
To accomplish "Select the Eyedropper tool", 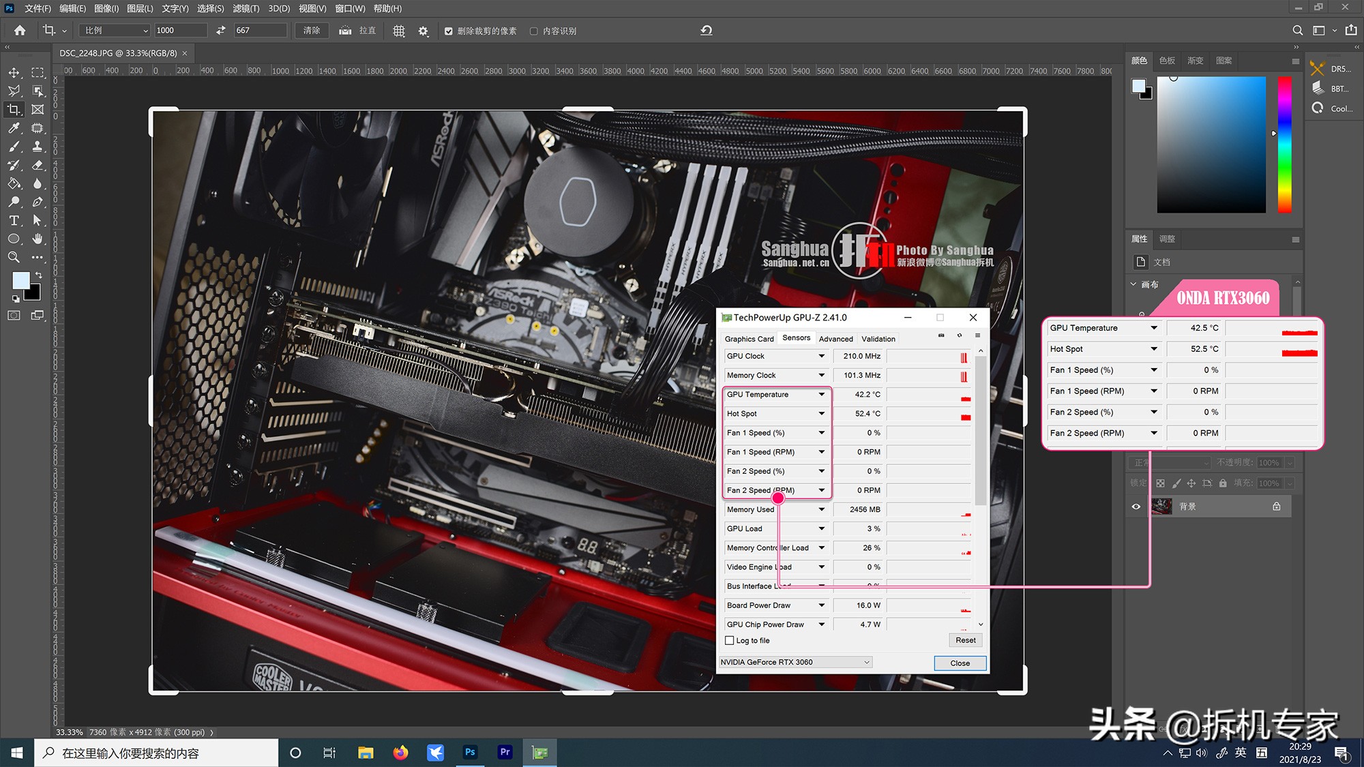I will coord(14,128).
